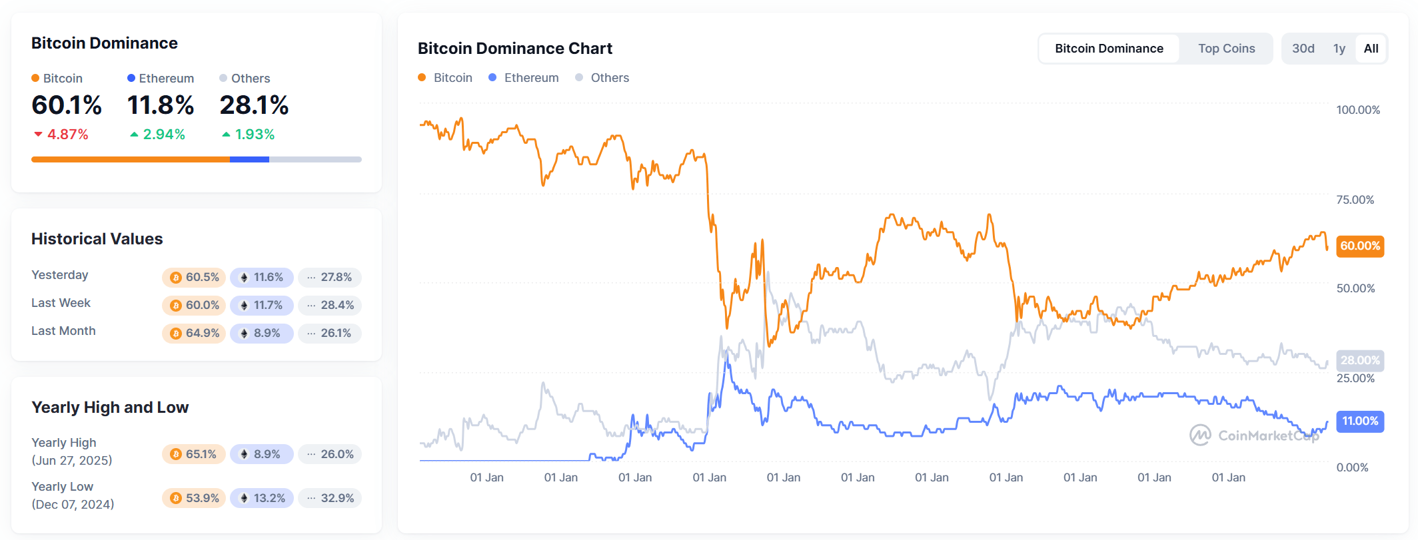Select the 30d time range

1303,48
